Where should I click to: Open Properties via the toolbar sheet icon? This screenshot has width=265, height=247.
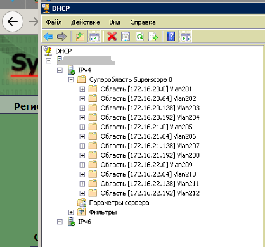coord(126,37)
